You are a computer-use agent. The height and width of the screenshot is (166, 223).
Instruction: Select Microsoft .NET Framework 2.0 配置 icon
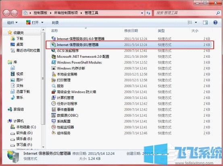(x=54, y=57)
